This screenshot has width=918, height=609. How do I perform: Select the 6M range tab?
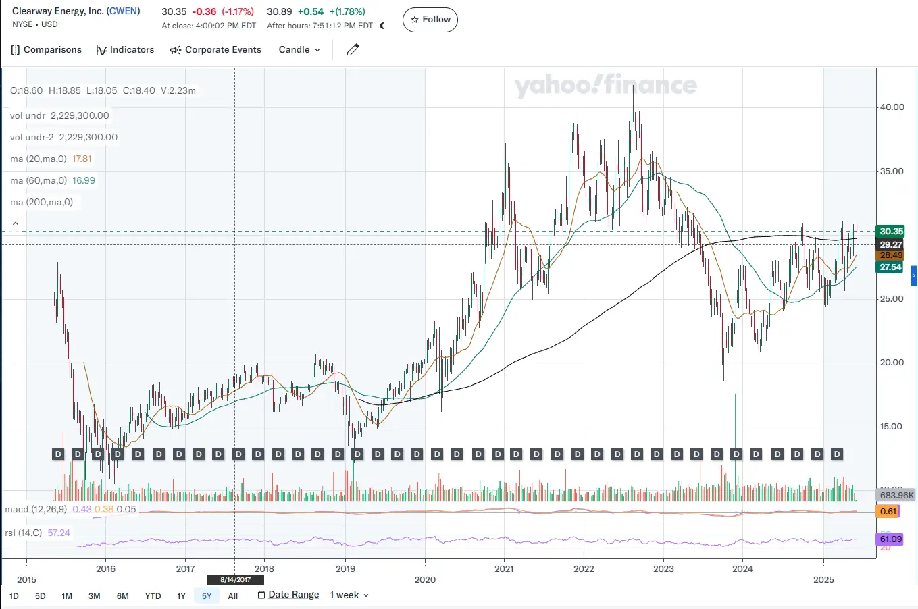point(122,596)
